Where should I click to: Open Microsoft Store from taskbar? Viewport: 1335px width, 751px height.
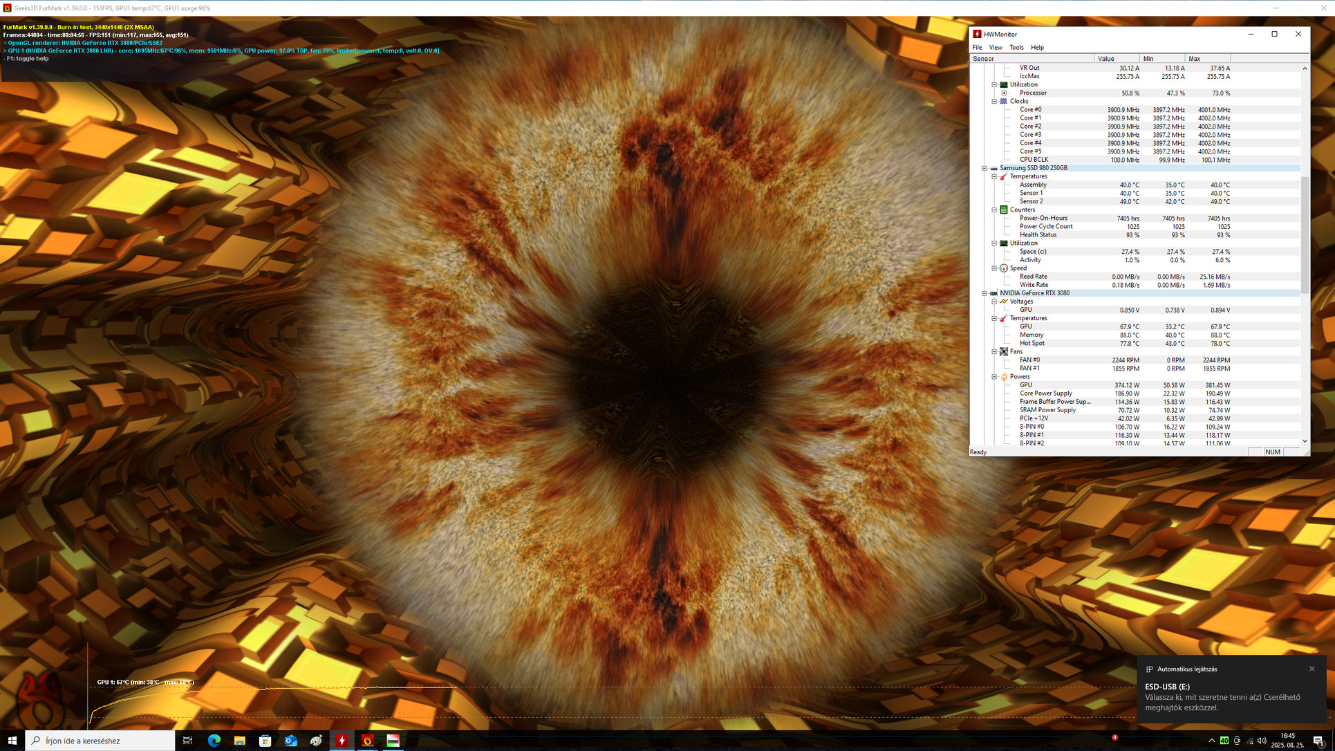[265, 741]
